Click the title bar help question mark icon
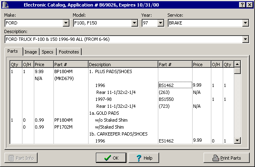Image resolution: width=255 pixels, height=167 pixels. click(x=242, y=5)
